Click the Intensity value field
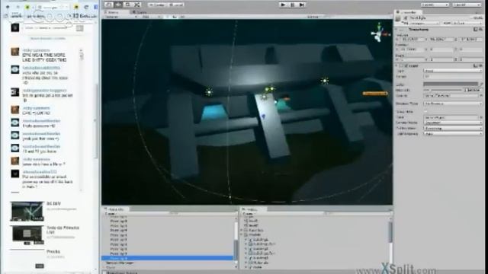The width and height of the screenshot is (488, 274). pyautogui.click(x=474, y=90)
